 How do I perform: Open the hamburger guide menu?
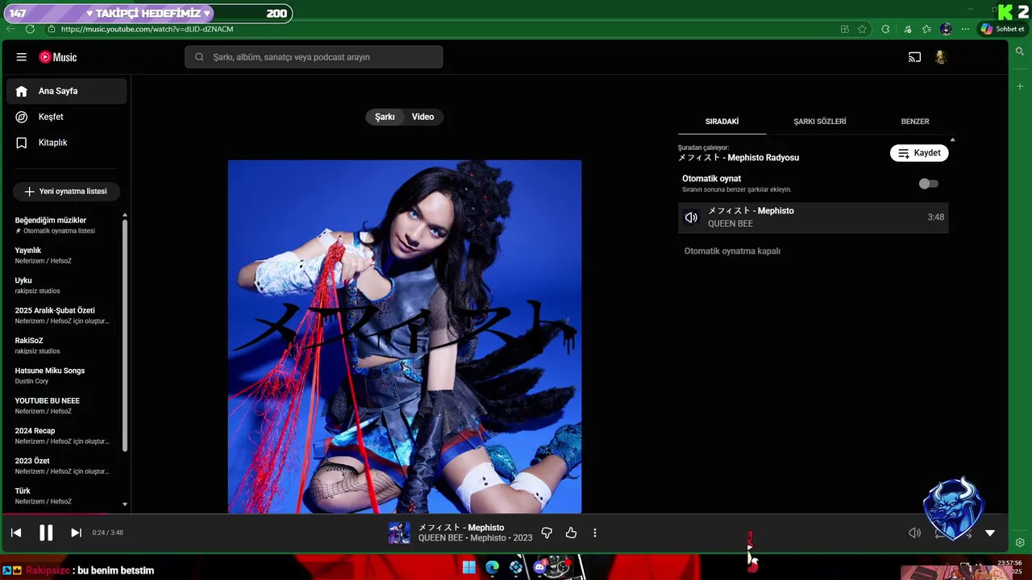[x=22, y=57]
